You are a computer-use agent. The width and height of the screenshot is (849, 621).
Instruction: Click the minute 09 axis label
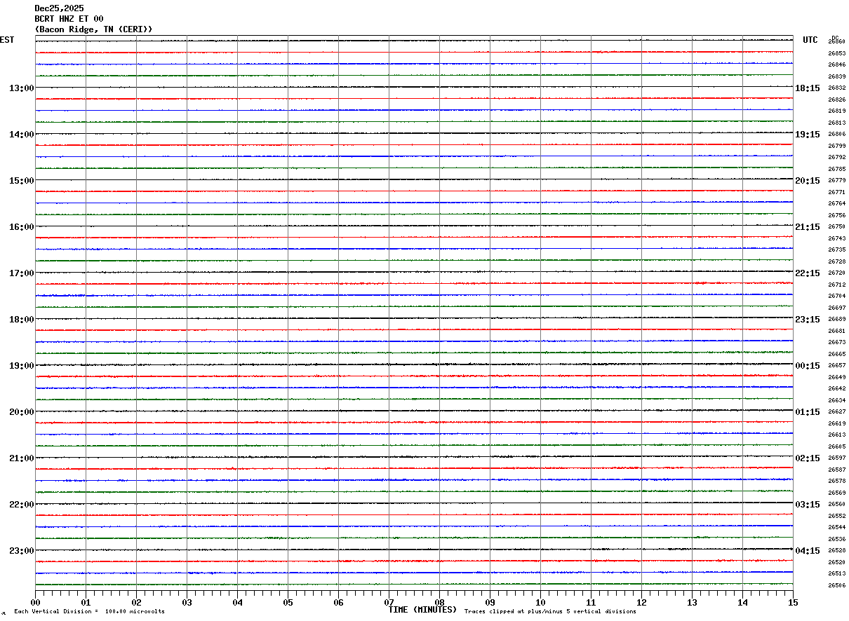click(x=490, y=602)
